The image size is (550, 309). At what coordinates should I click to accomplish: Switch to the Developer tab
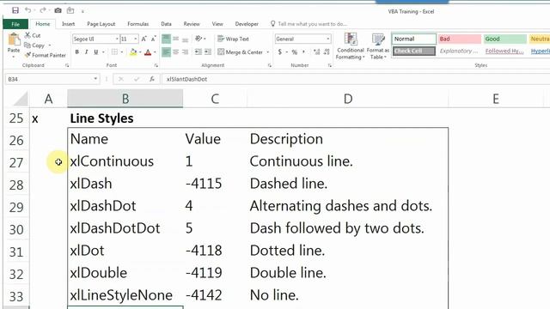pyautogui.click(x=247, y=24)
